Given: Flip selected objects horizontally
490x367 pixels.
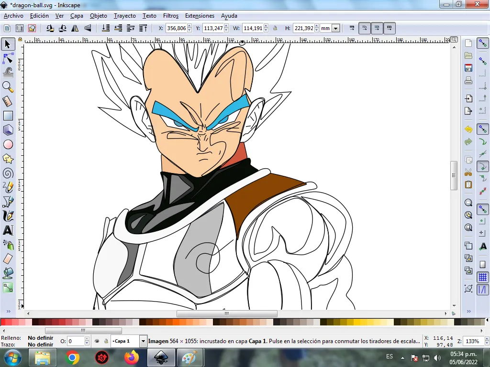Looking at the screenshot, I should coord(75,28).
